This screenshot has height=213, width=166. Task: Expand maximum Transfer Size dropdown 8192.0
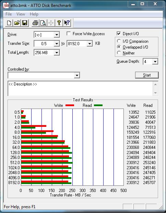[90, 44]
